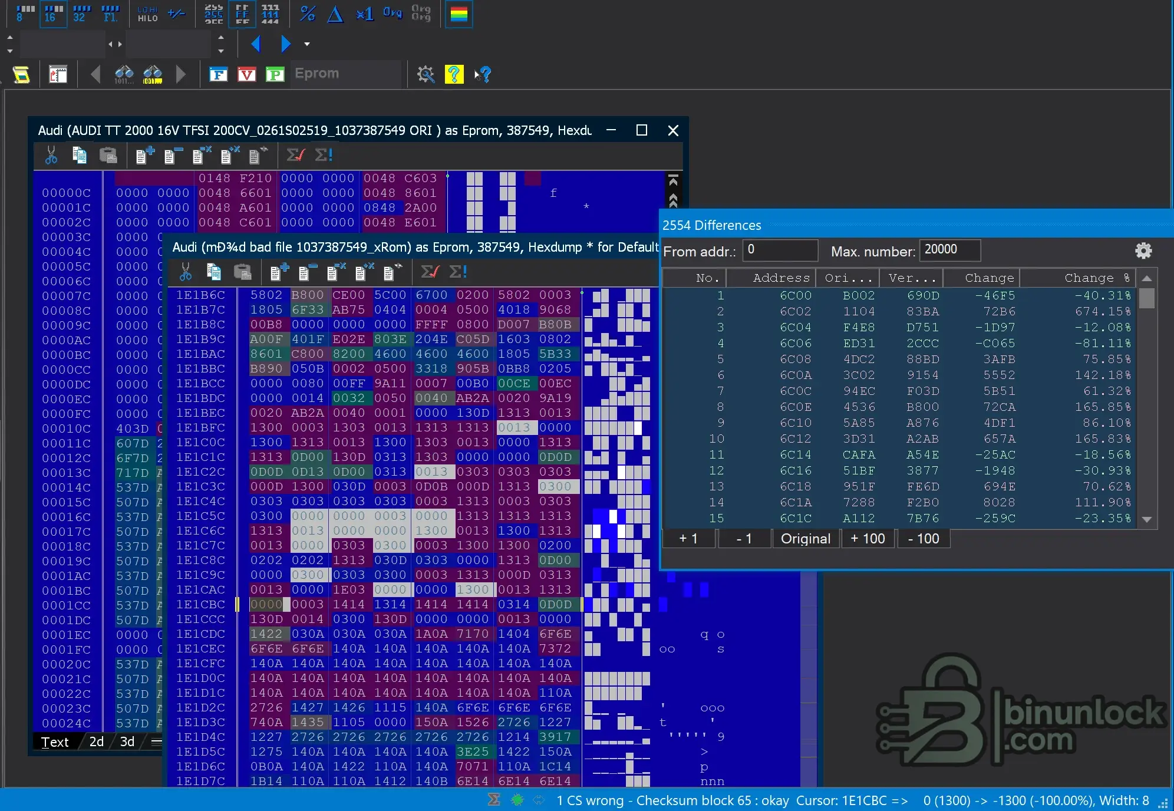
Task: Focus the From addr. input field
Action: tap(780, 250)
